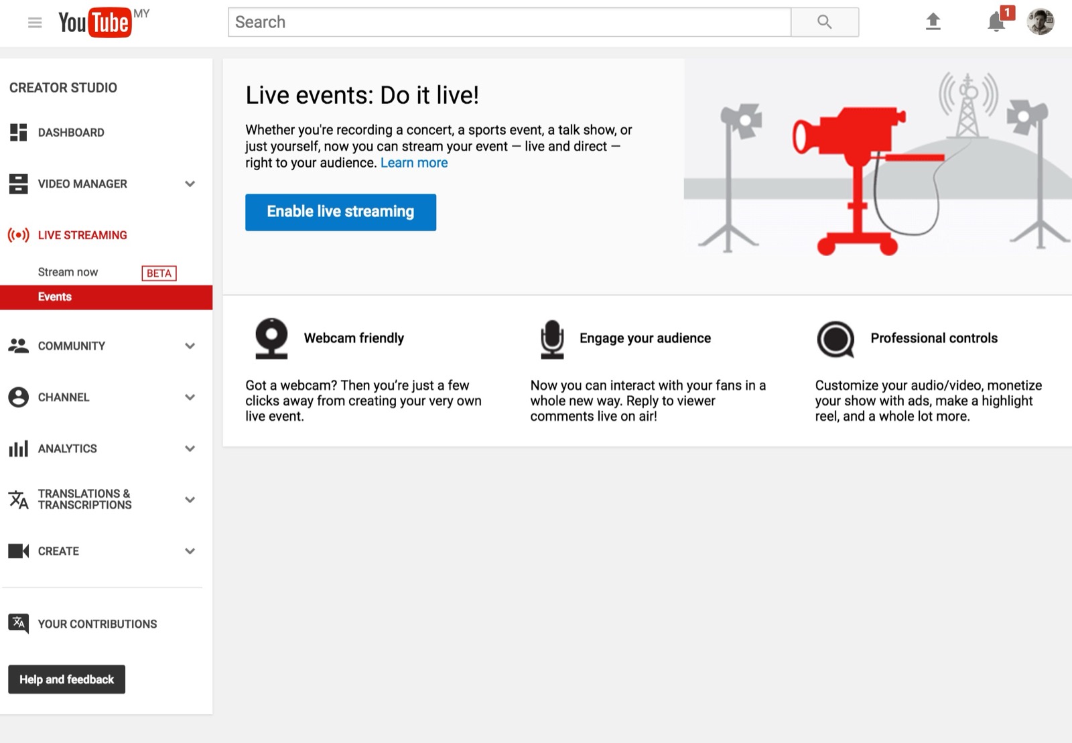Click the "Live events: Do it live!" title

tap(362, 95)
